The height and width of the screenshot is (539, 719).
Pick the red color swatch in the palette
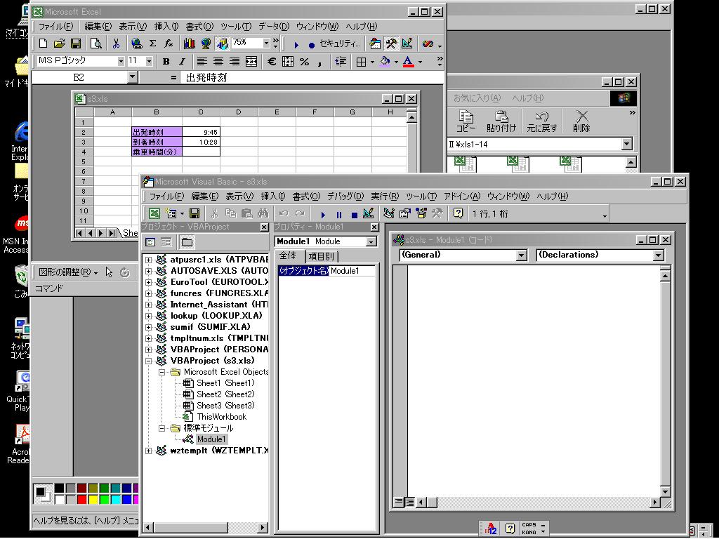[x=82, y=499]
